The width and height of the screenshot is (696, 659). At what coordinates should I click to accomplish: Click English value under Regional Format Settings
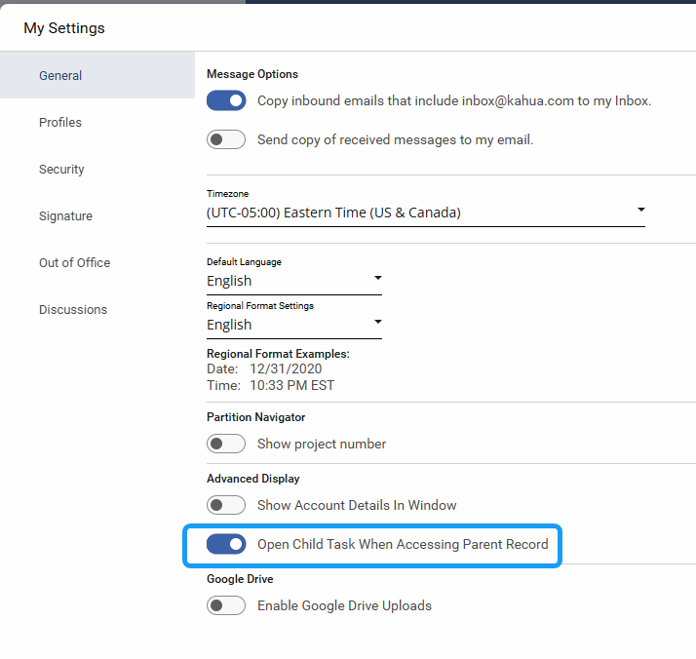(x=229, y=325)
